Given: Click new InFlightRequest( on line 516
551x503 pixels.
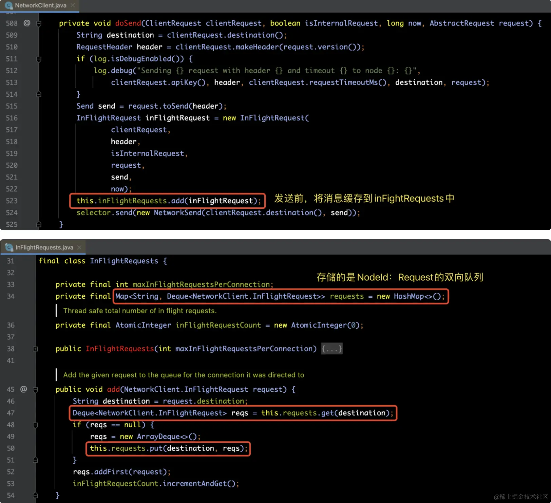Looking at the screenshot, I should (x=266, y=118).
